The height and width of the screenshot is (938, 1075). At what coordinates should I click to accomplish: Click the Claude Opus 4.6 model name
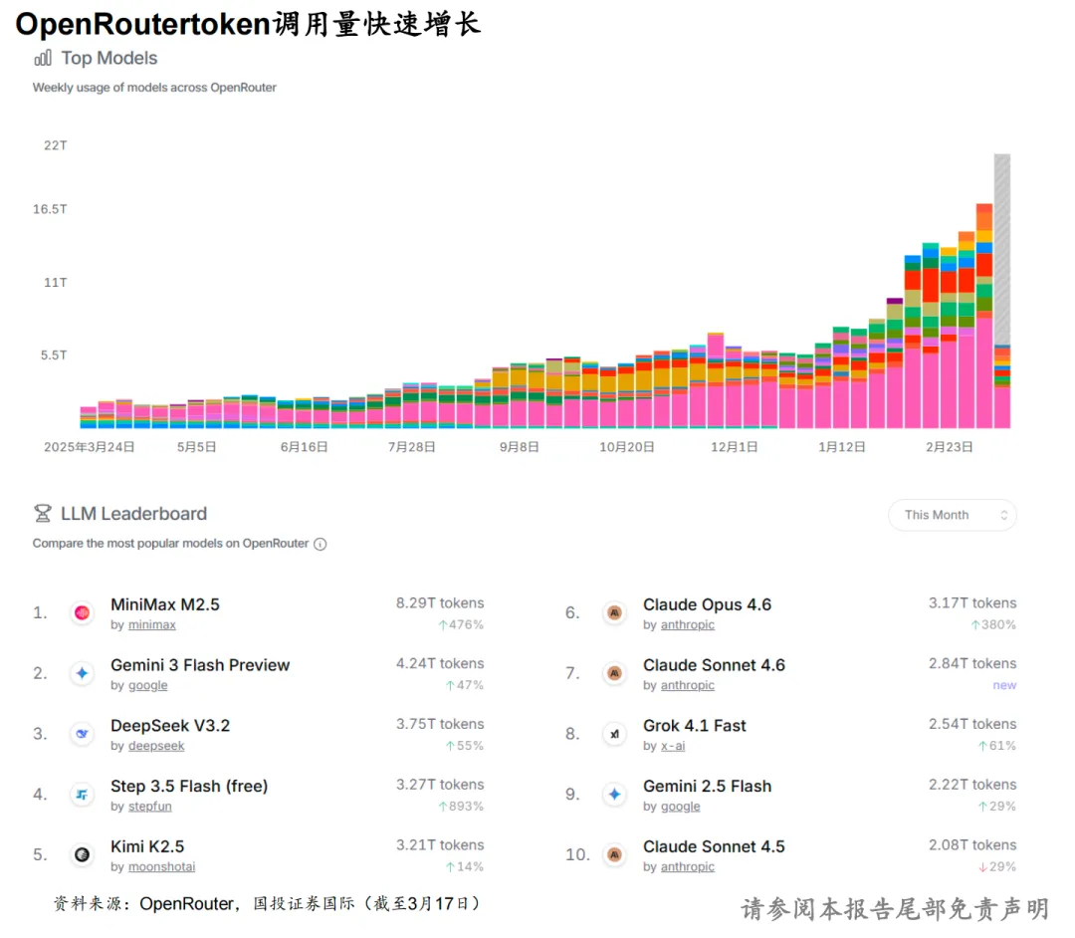pos(707,604)
